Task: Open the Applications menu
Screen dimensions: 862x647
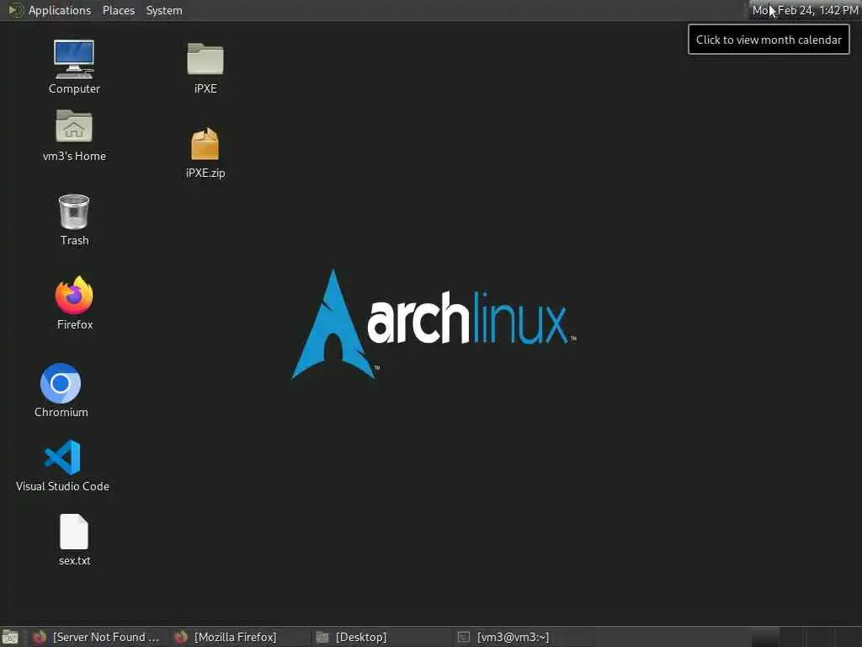Action: click(51, 10)
